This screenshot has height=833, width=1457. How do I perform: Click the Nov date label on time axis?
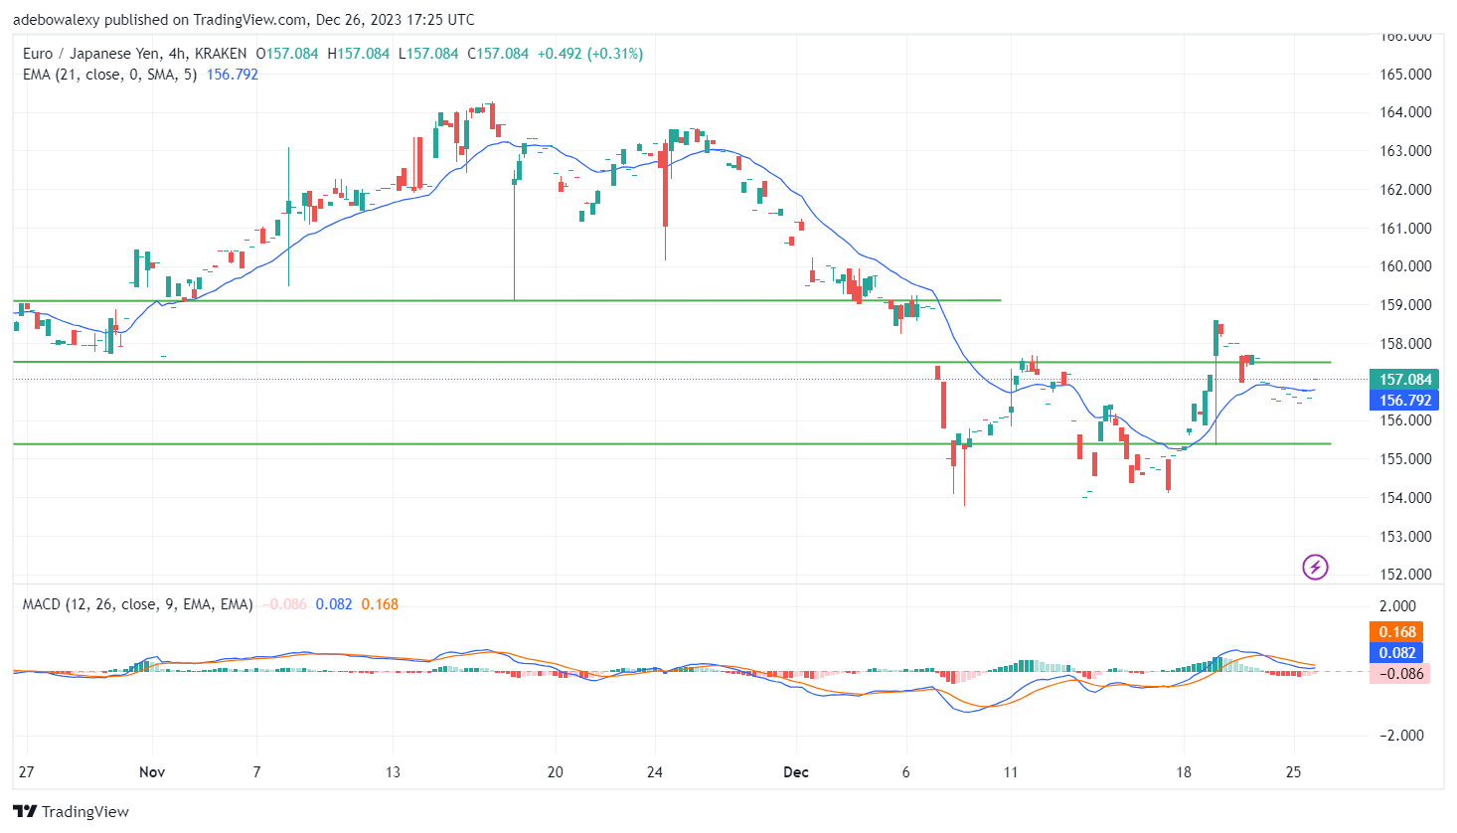[x=152, y=772]
